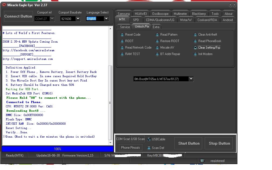This screenshot has height=170, width=272.
Task: Open the About tab
Action: coord(229,13)
